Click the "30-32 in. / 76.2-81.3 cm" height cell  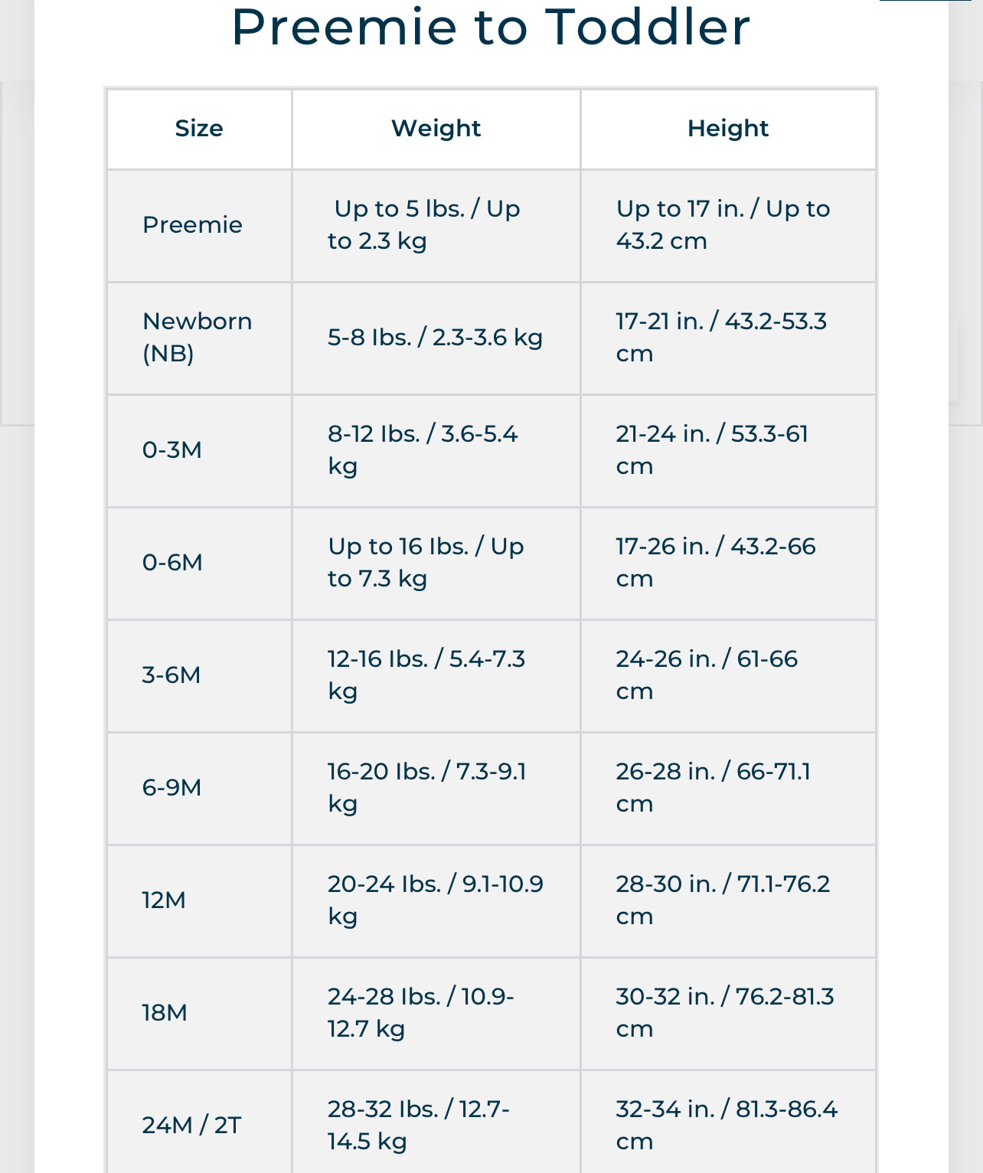(x=724, y=1013)
